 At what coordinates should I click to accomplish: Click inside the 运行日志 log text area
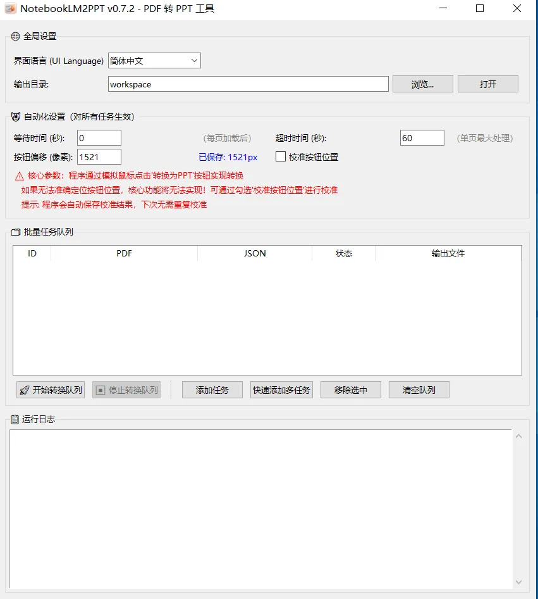(261, 509)
